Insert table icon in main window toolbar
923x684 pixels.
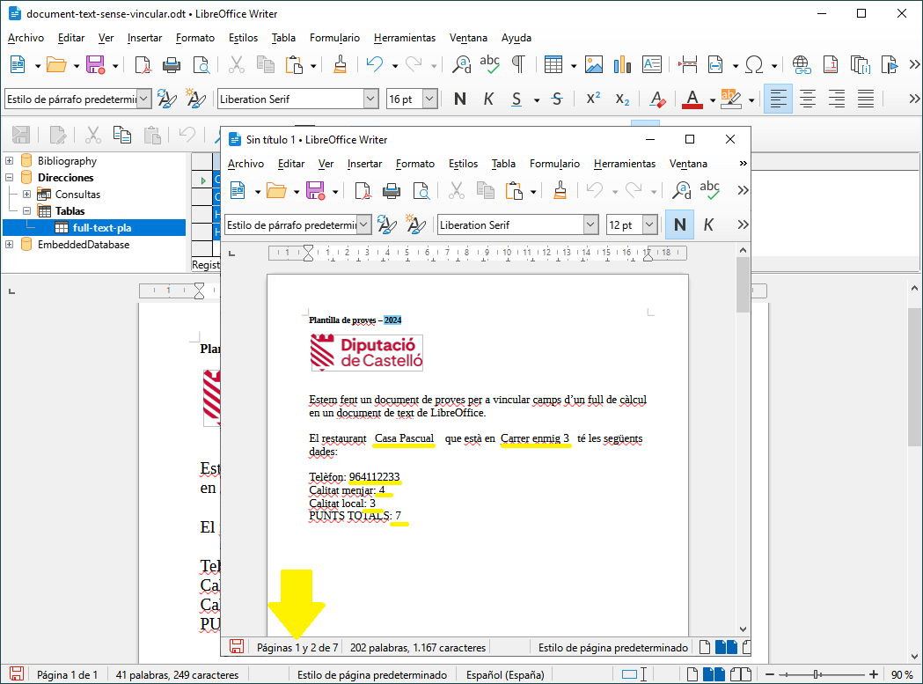click(x=553, y=64)
